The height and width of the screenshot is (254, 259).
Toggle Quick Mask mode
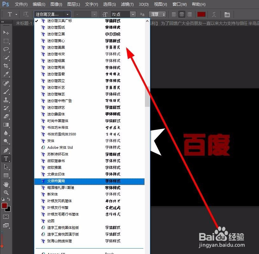[x=6, y=217]
